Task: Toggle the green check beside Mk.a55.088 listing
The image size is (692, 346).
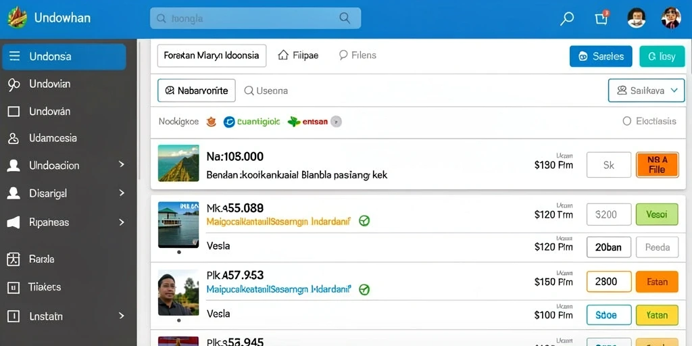Action: click(x=364, y=221)
